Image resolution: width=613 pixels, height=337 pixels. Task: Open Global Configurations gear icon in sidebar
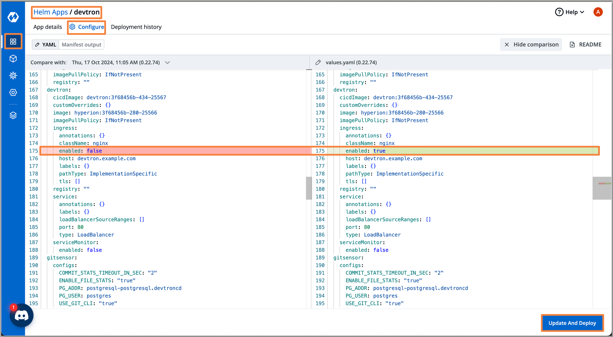point(13,92)
